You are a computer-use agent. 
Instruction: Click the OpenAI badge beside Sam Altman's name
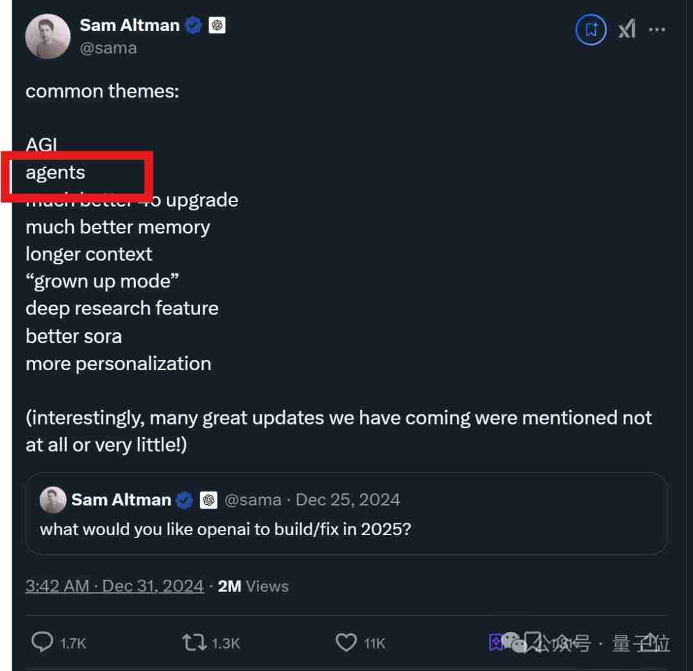(217, 25)
